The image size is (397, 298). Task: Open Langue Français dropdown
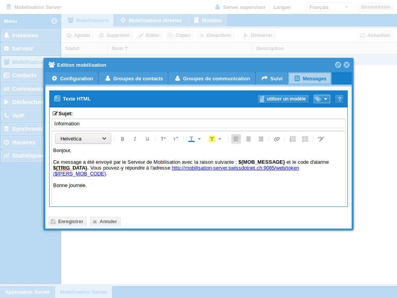pos(329,7)
